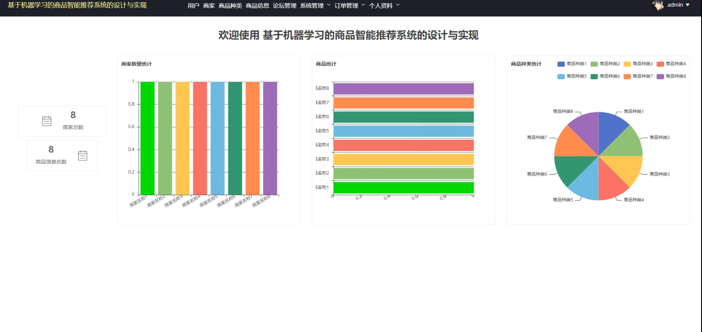Screen dimensions: 702x332
Task: Expand the 系统管理 dropdown menu
Action: (x=315, y=6)
